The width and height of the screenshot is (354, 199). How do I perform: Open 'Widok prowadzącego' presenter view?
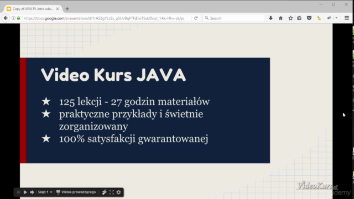(x=76, y=192)
